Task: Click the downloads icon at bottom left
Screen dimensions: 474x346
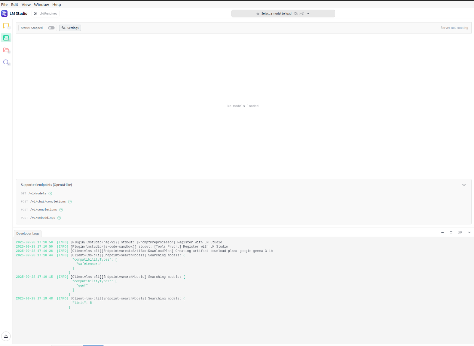Action: coord(6,336)
